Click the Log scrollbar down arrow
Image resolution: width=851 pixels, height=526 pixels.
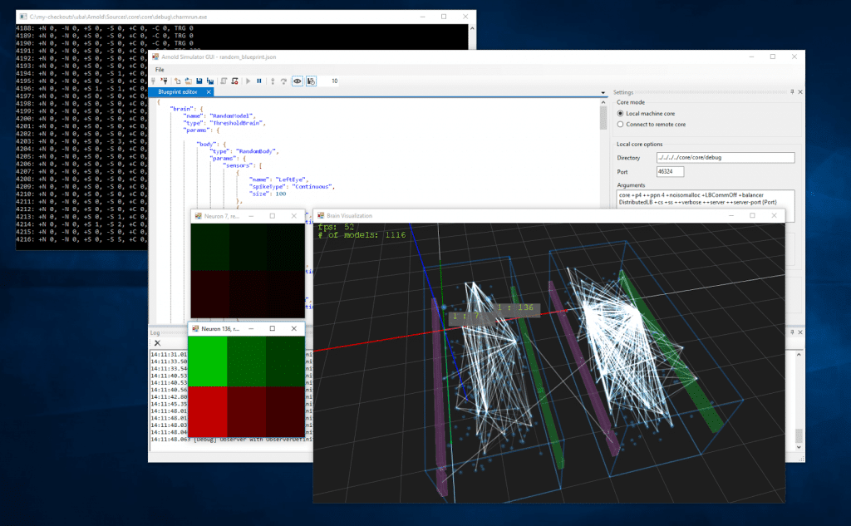(x=799, y=447)
